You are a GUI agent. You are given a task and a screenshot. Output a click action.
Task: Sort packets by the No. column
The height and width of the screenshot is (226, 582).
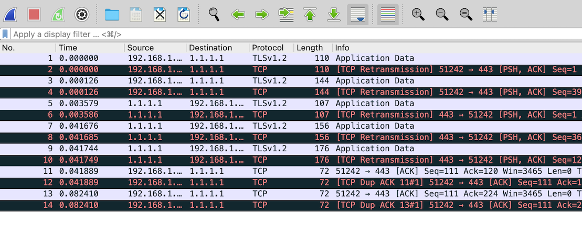click(28, 48)
